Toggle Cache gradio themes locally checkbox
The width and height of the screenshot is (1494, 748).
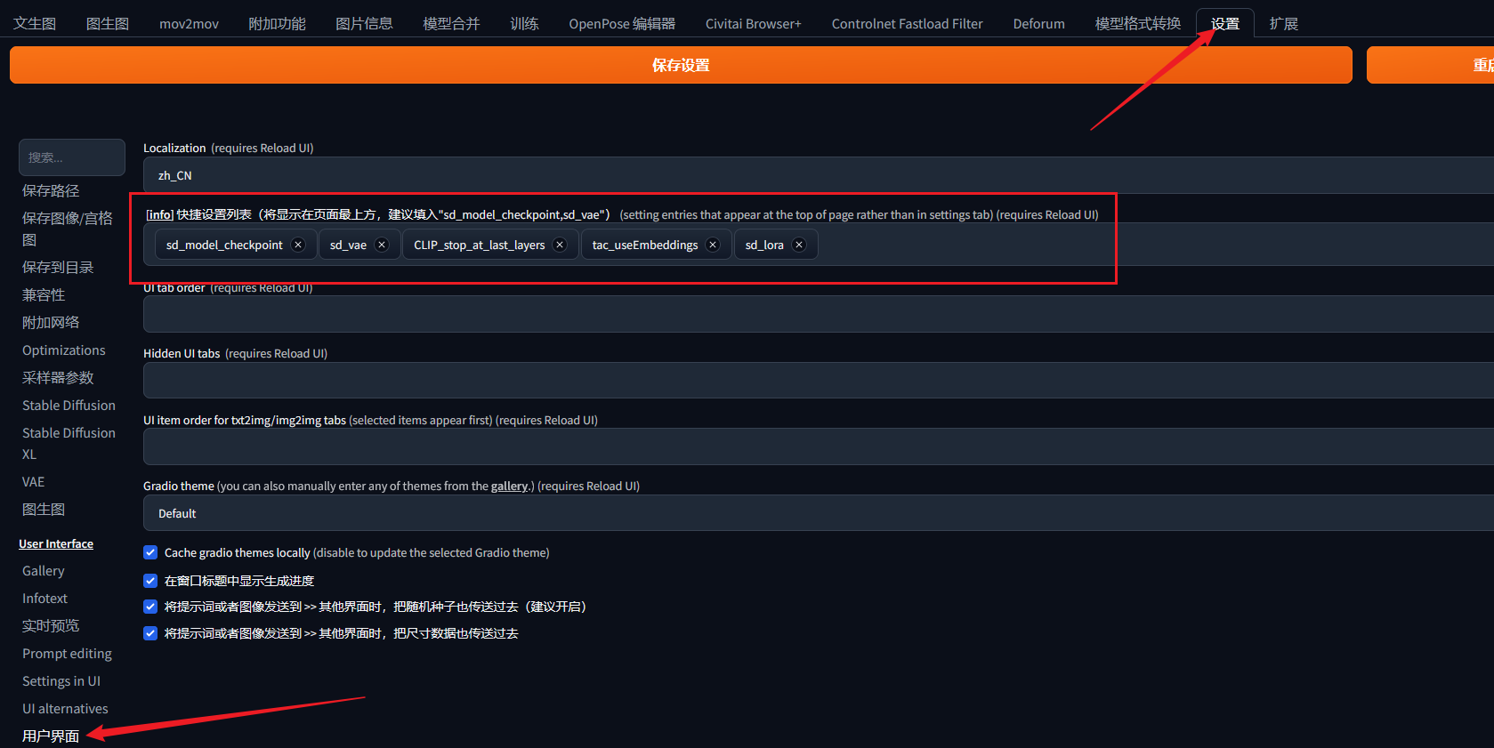[150, 552]
